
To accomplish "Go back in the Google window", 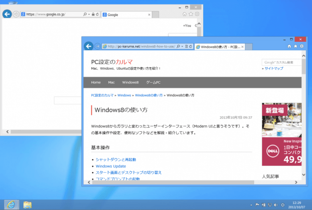I will [7, 14].
